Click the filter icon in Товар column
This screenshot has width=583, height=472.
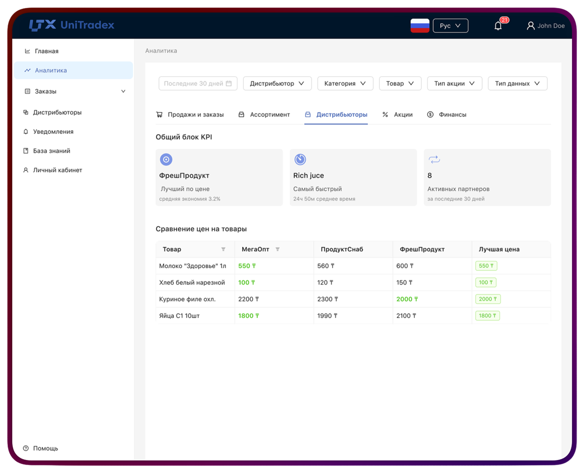[223, 249]
